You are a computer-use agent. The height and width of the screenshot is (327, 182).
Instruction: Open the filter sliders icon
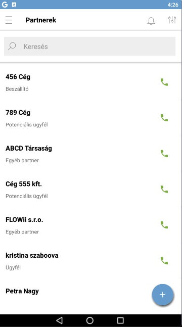tap(172, 20)
